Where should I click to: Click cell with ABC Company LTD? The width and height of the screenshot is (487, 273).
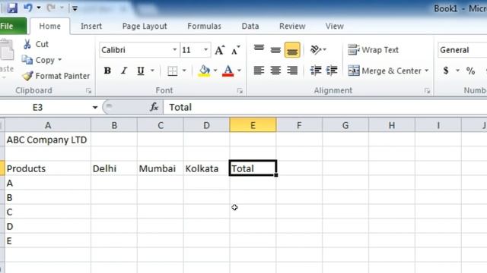(x=48, y=140)
